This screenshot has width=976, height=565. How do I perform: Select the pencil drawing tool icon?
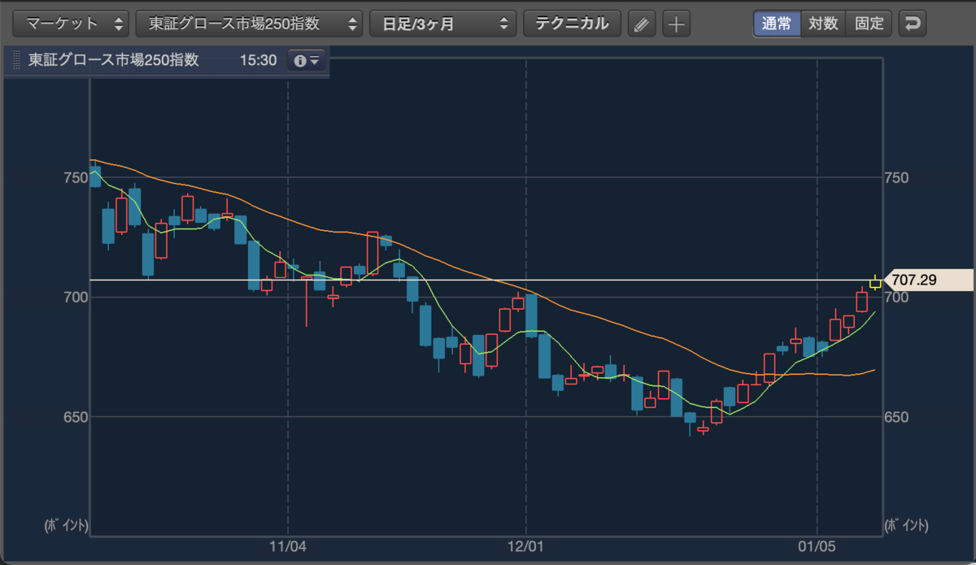pyautogui.click(x=641, y=24)
